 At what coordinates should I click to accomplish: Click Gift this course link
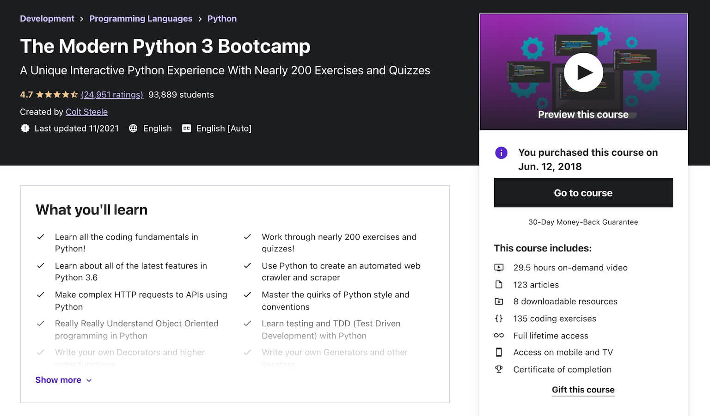583,390
